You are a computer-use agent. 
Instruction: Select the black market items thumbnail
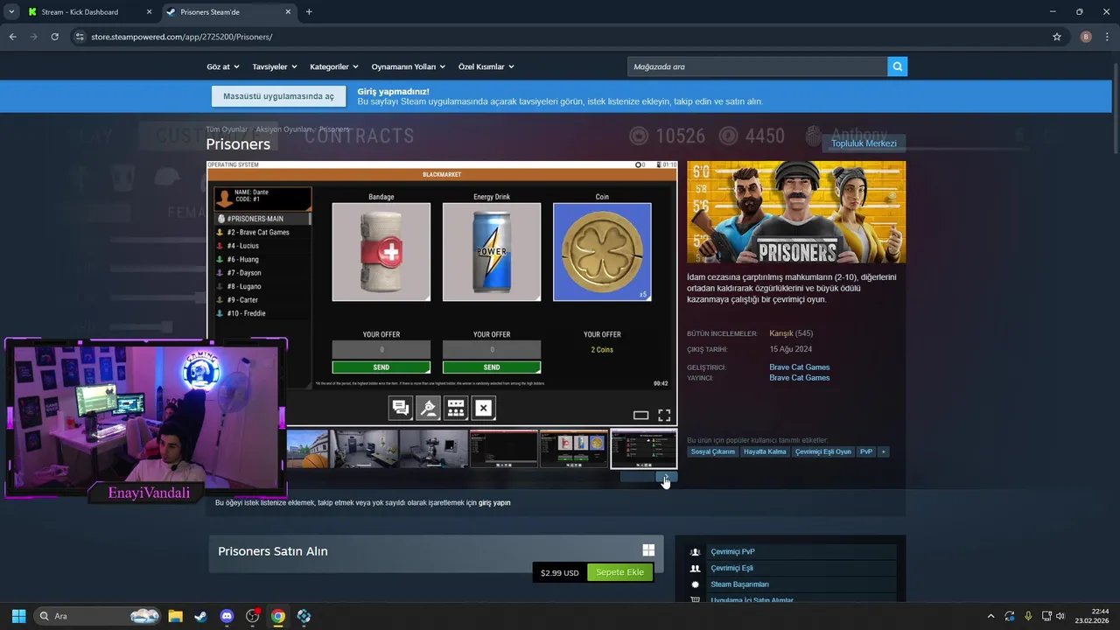click(x=574, y=449)
